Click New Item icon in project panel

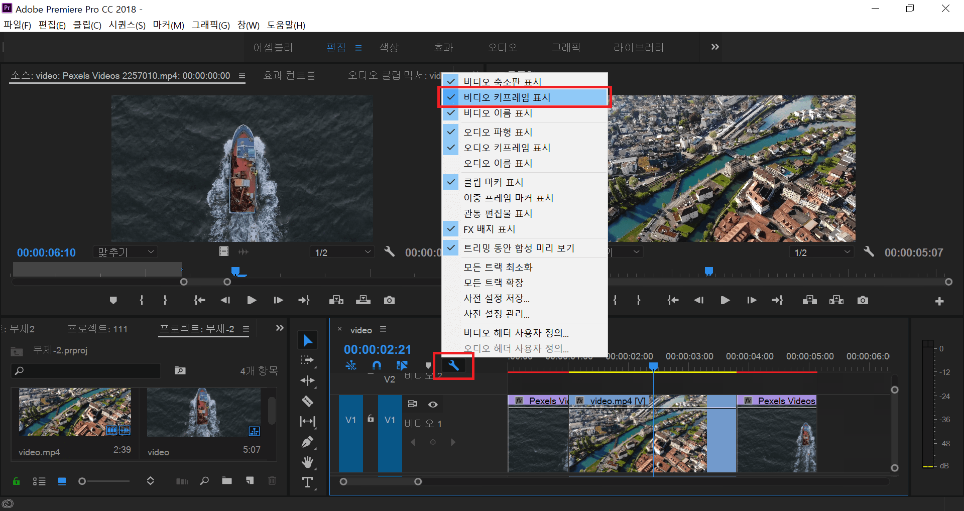tap(250, 481)
